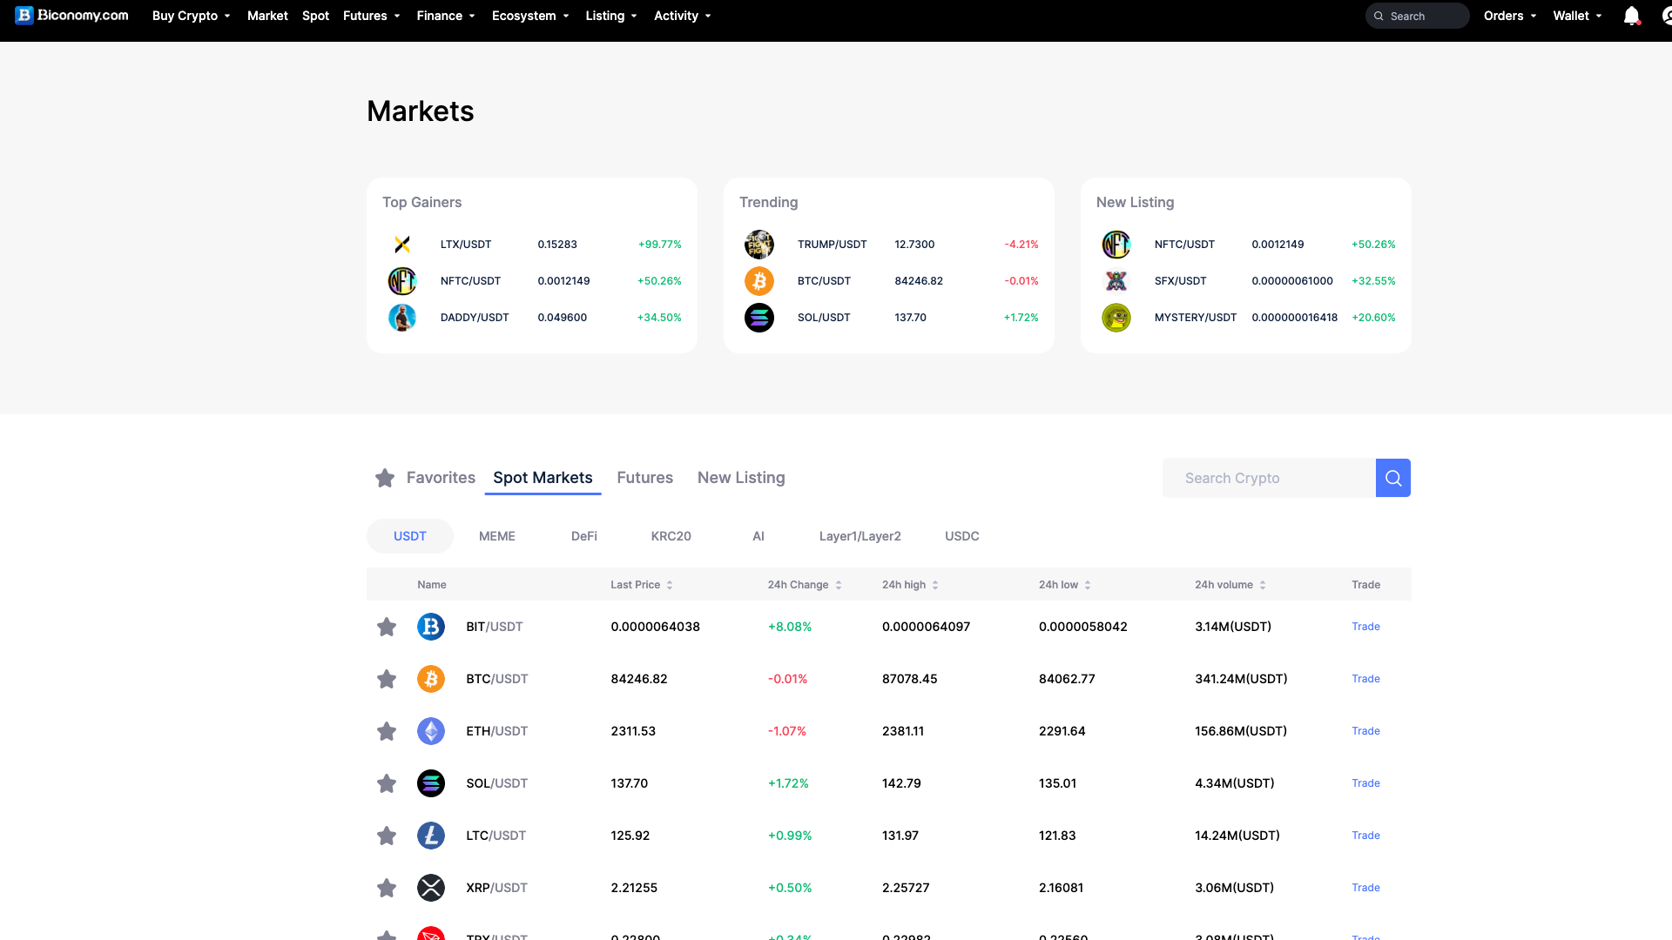
Task: Select the USDC category filter
Action: tap(962, 536)
